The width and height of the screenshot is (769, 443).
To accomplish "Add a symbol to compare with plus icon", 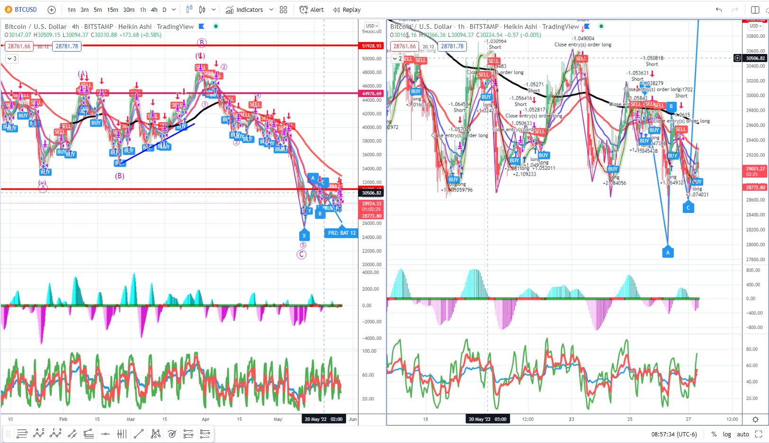I will pyautogui.click(x=52, y=9).
